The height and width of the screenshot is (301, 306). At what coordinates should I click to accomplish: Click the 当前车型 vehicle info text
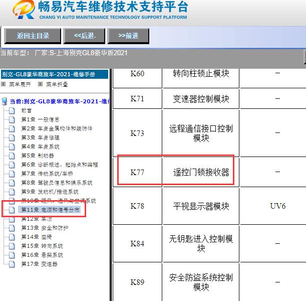[x=64, y=53]
